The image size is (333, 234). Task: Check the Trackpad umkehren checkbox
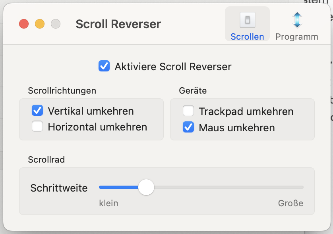coord(188,111)
